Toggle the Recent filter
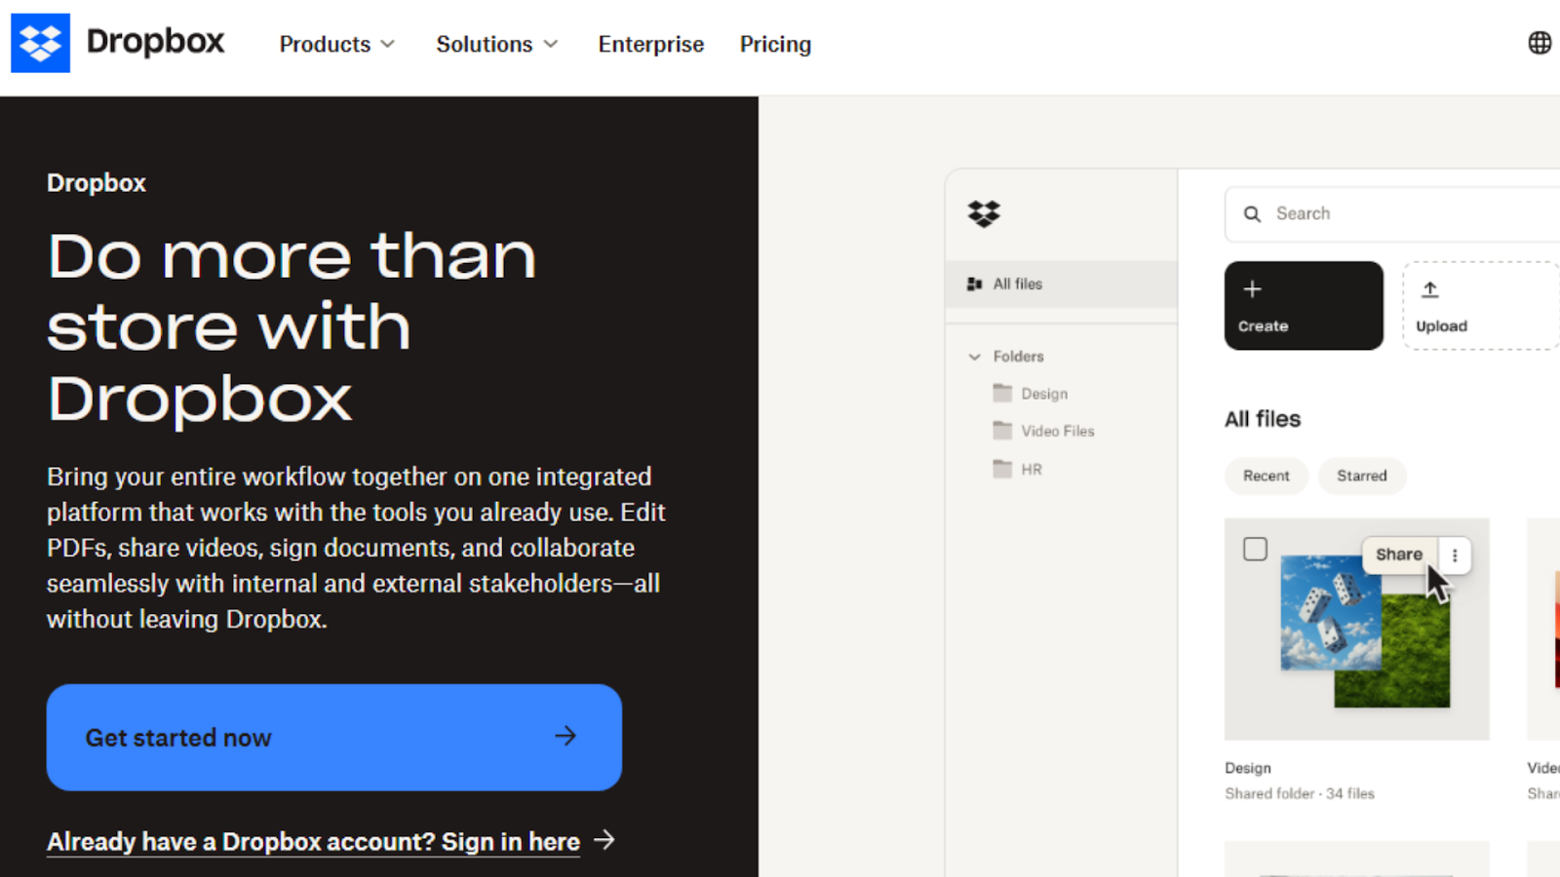Image resolution: width=1560 pixels, height=877 pixels. click(x=1266, y=476)
